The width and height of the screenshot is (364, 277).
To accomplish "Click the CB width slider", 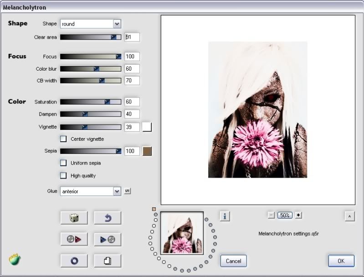I will (x=91, y=81).
